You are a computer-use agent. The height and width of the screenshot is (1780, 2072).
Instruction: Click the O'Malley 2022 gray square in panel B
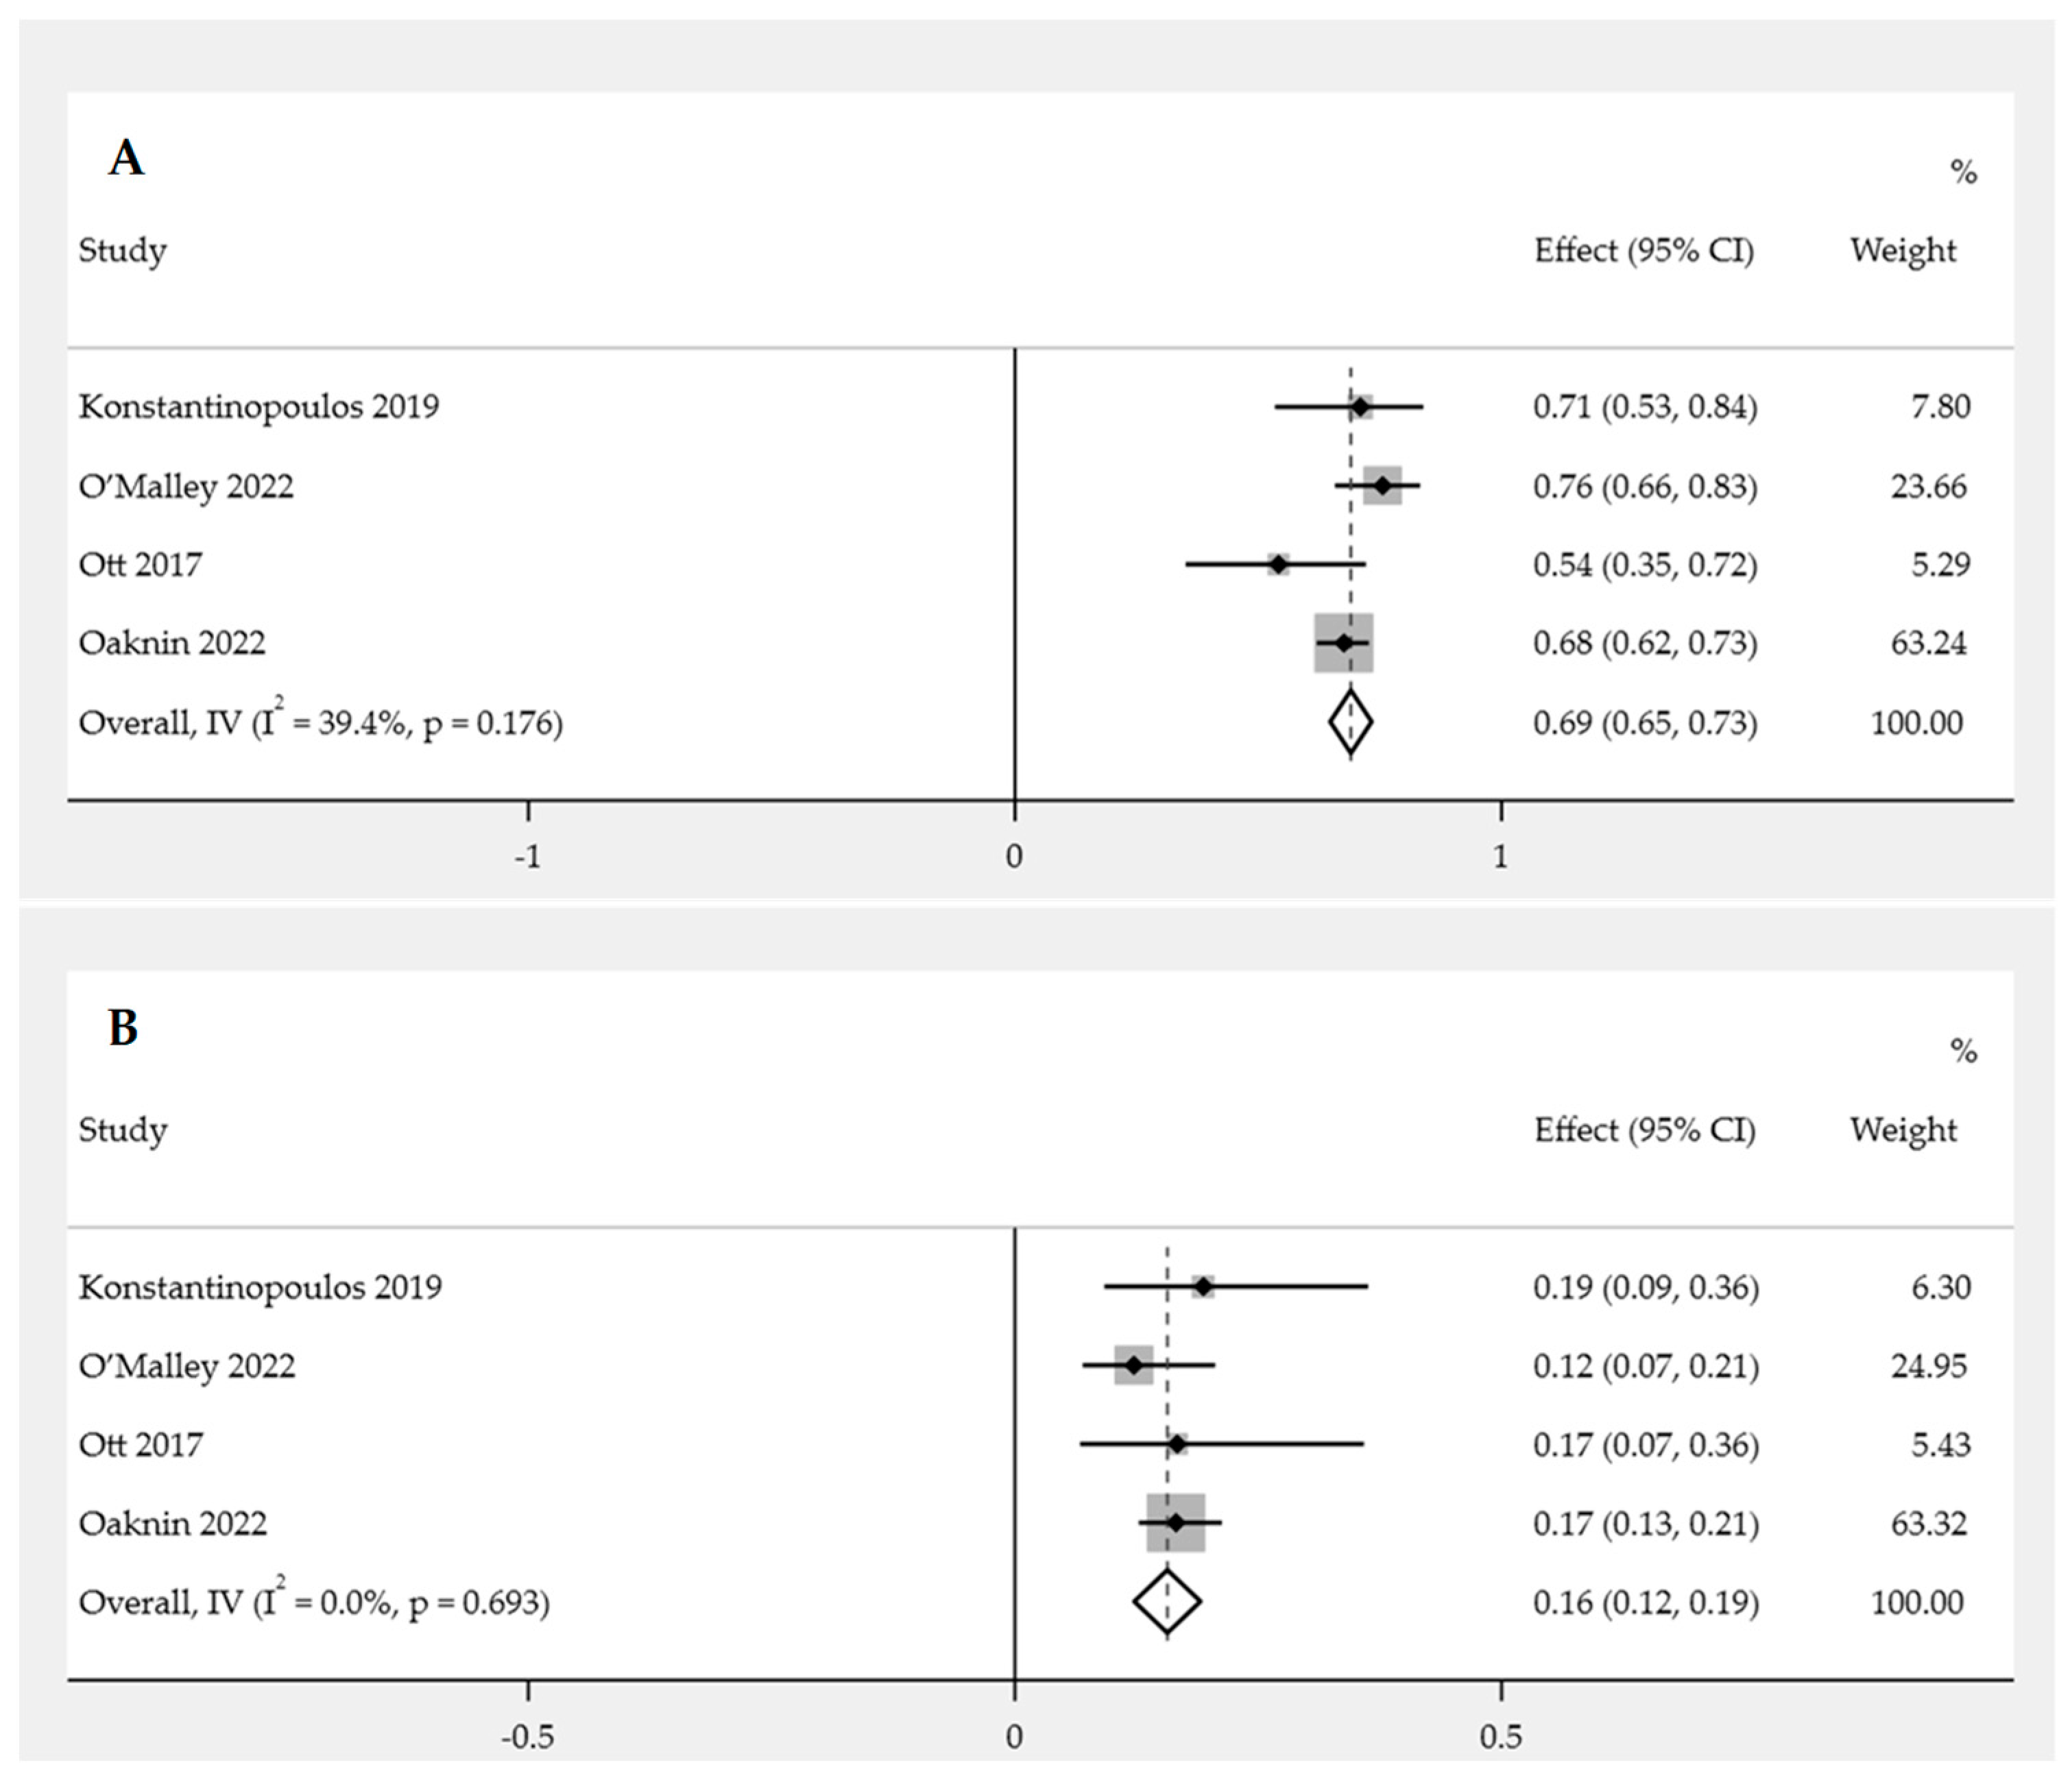[1133, 1365]
